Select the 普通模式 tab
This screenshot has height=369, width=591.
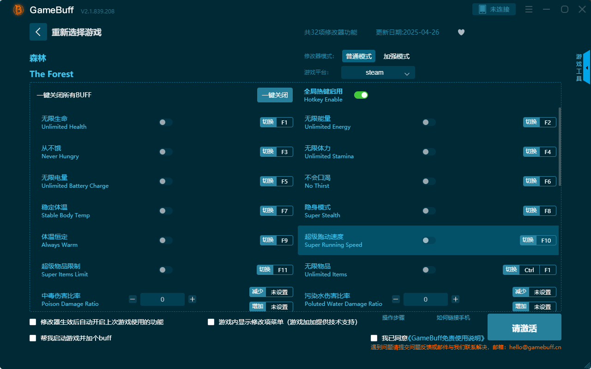(x=358, y=56)
